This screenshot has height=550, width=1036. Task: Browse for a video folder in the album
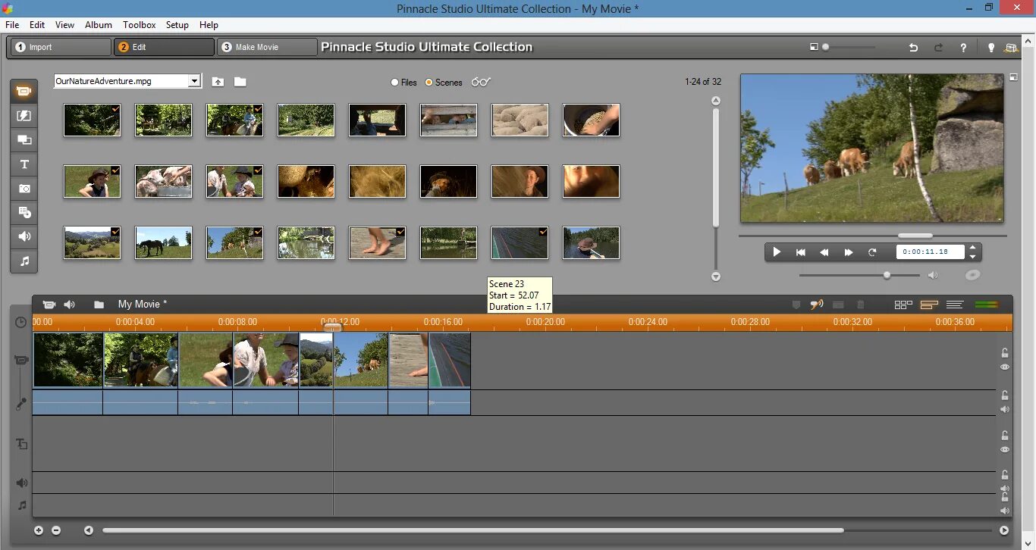click(x=240, y=82)
